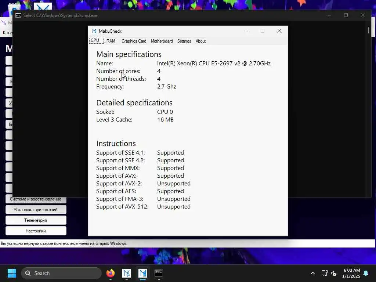
Task: Click the 2.7 Ghz frequency value
Action: coord(167,87)
